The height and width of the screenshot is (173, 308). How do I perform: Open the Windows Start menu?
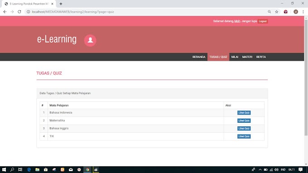(x=4, y=170)
